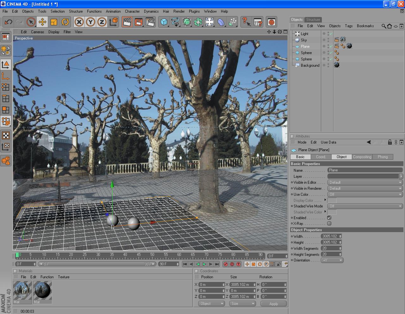Open the Visible in Editor dropdown
The width and height of the screenshot is (405, 314).
(365, 182)
